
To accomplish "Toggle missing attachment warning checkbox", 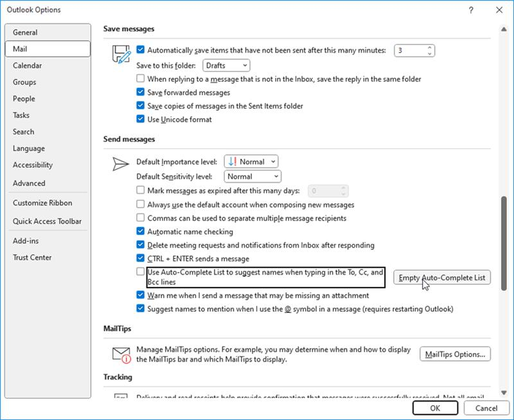I will [x=140, y=295].
